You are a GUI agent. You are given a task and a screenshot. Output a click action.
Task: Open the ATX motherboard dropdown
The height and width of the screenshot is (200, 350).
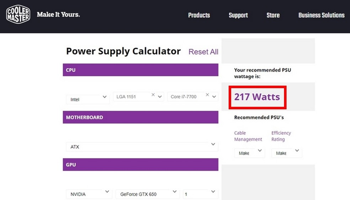142,147
